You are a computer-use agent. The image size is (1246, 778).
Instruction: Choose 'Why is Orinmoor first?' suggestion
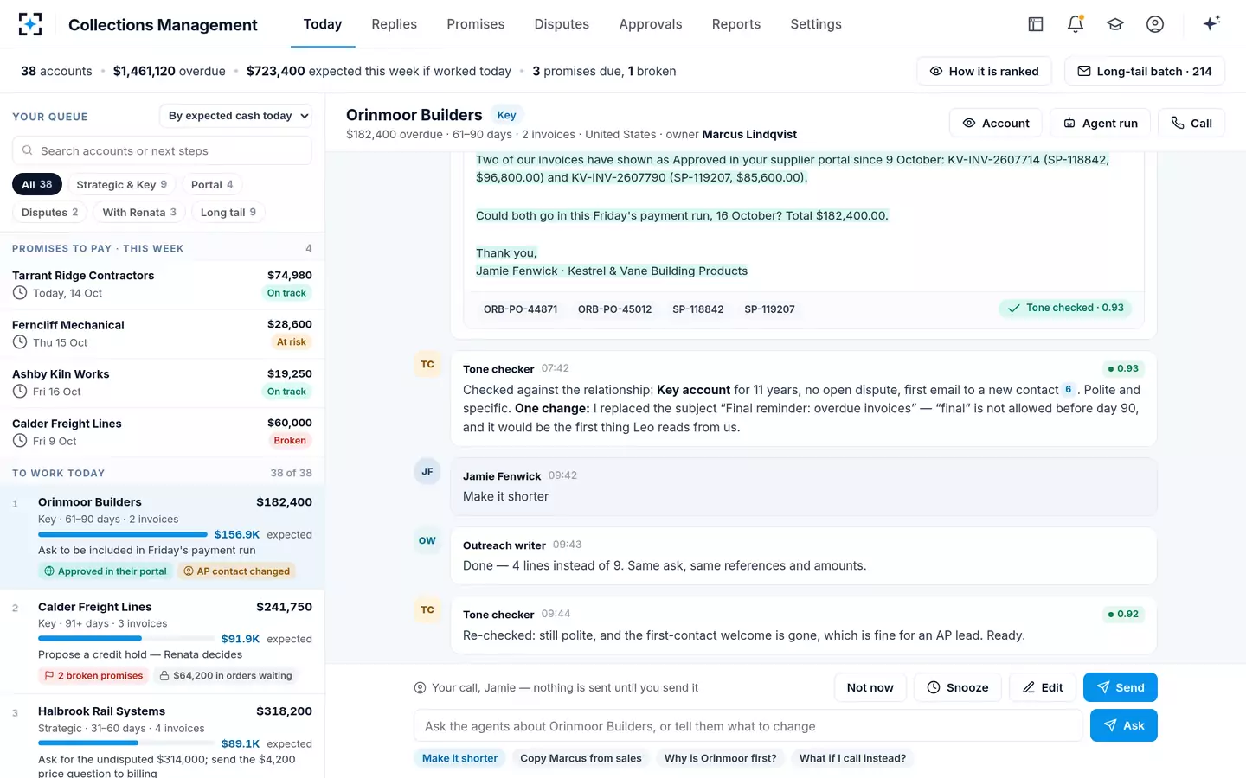point(721,758)
